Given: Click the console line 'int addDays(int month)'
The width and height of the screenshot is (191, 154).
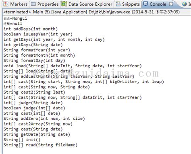Looking at the screenshot, I should tap(31, 29).
